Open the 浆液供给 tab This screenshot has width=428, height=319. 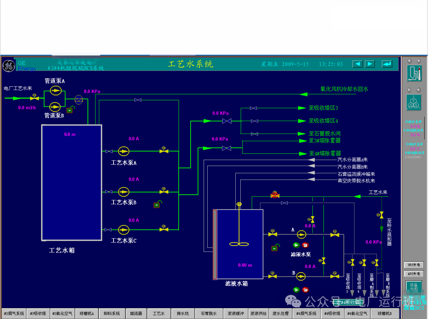point(258,313)
